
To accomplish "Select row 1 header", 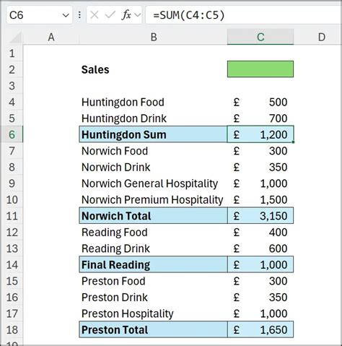I will [12, 53].
